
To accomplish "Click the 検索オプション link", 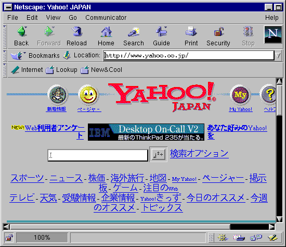I will (199, 154).
